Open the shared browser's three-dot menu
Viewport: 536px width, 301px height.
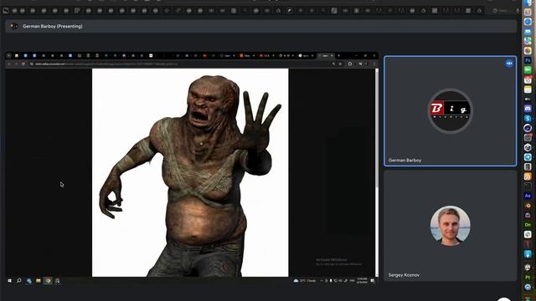374,64
